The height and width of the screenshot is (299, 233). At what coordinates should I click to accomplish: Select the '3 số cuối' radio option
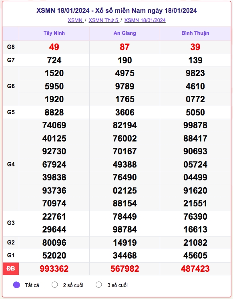click(x=99, y=285)
